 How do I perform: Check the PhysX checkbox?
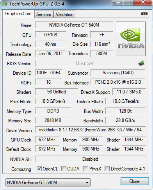point(85,168)
